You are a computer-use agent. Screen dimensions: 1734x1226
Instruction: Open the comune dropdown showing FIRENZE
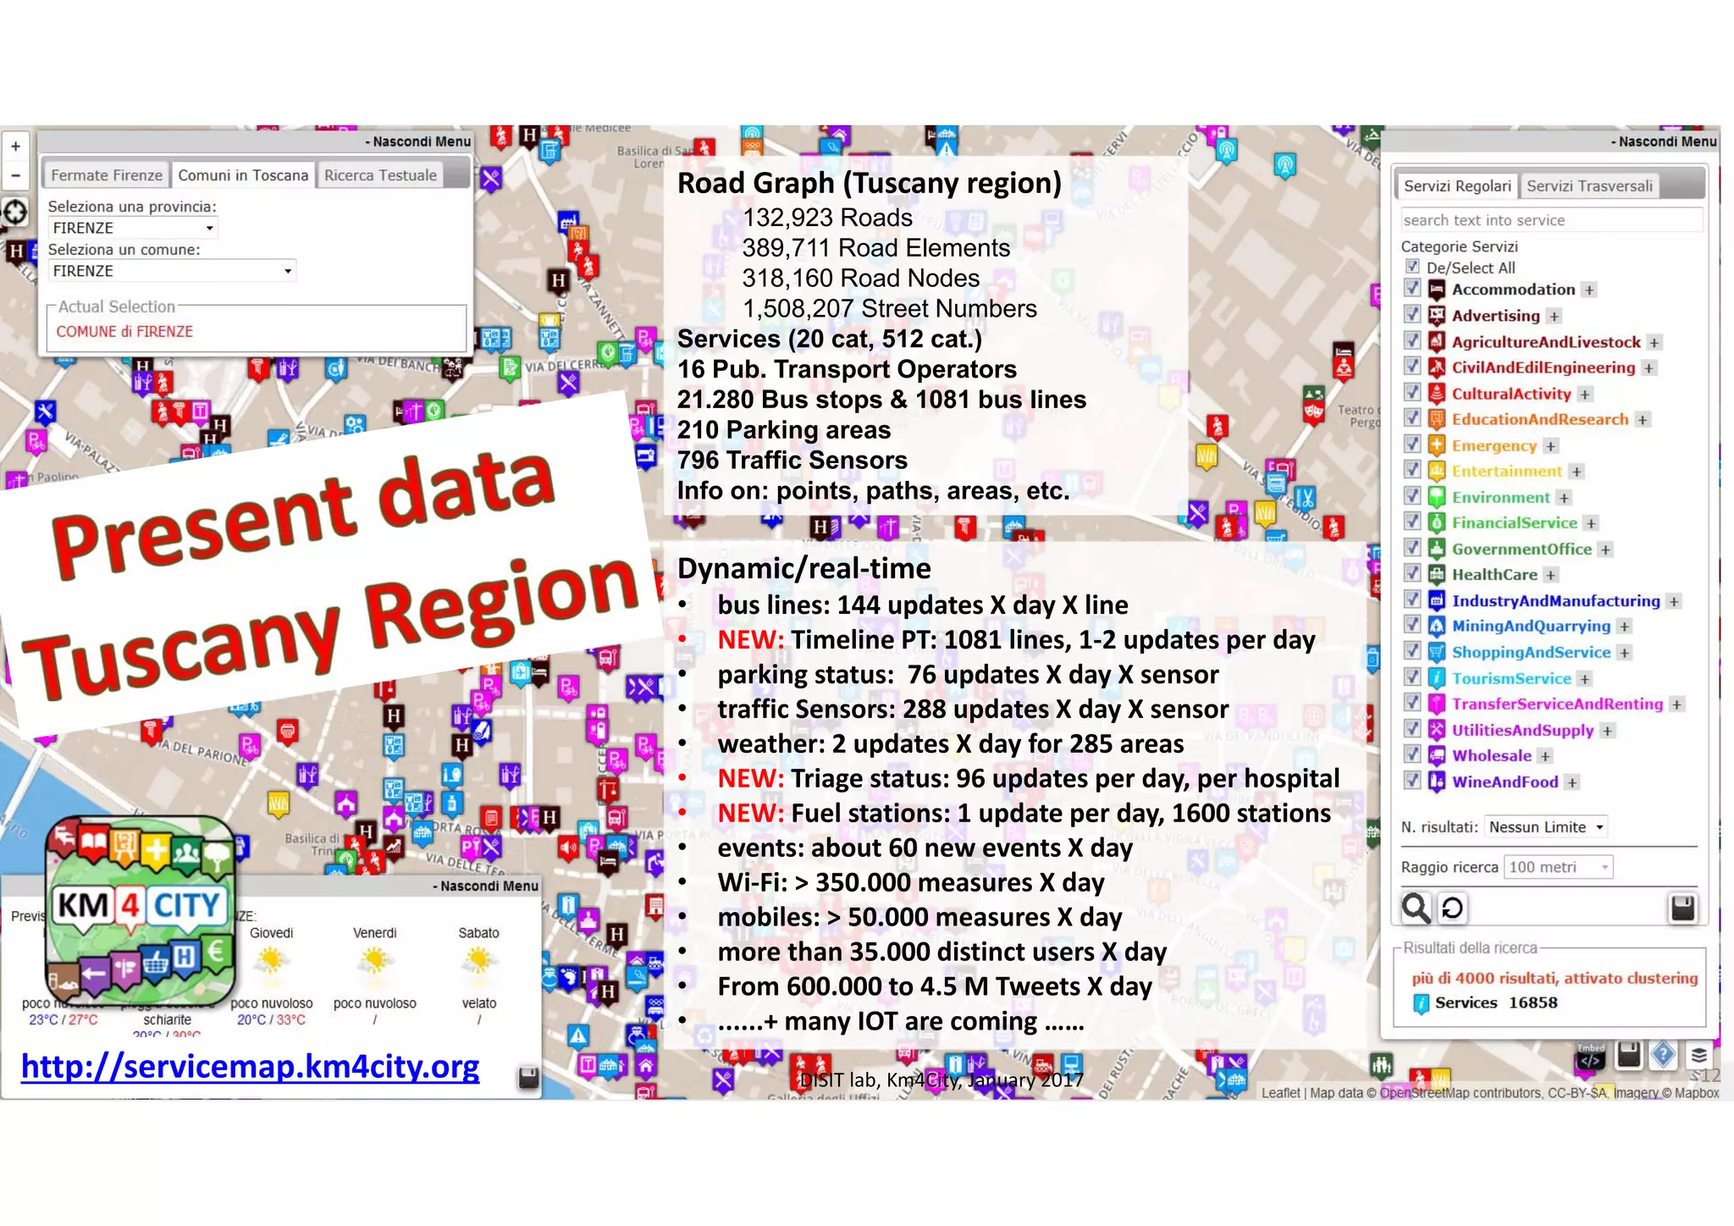172,271
